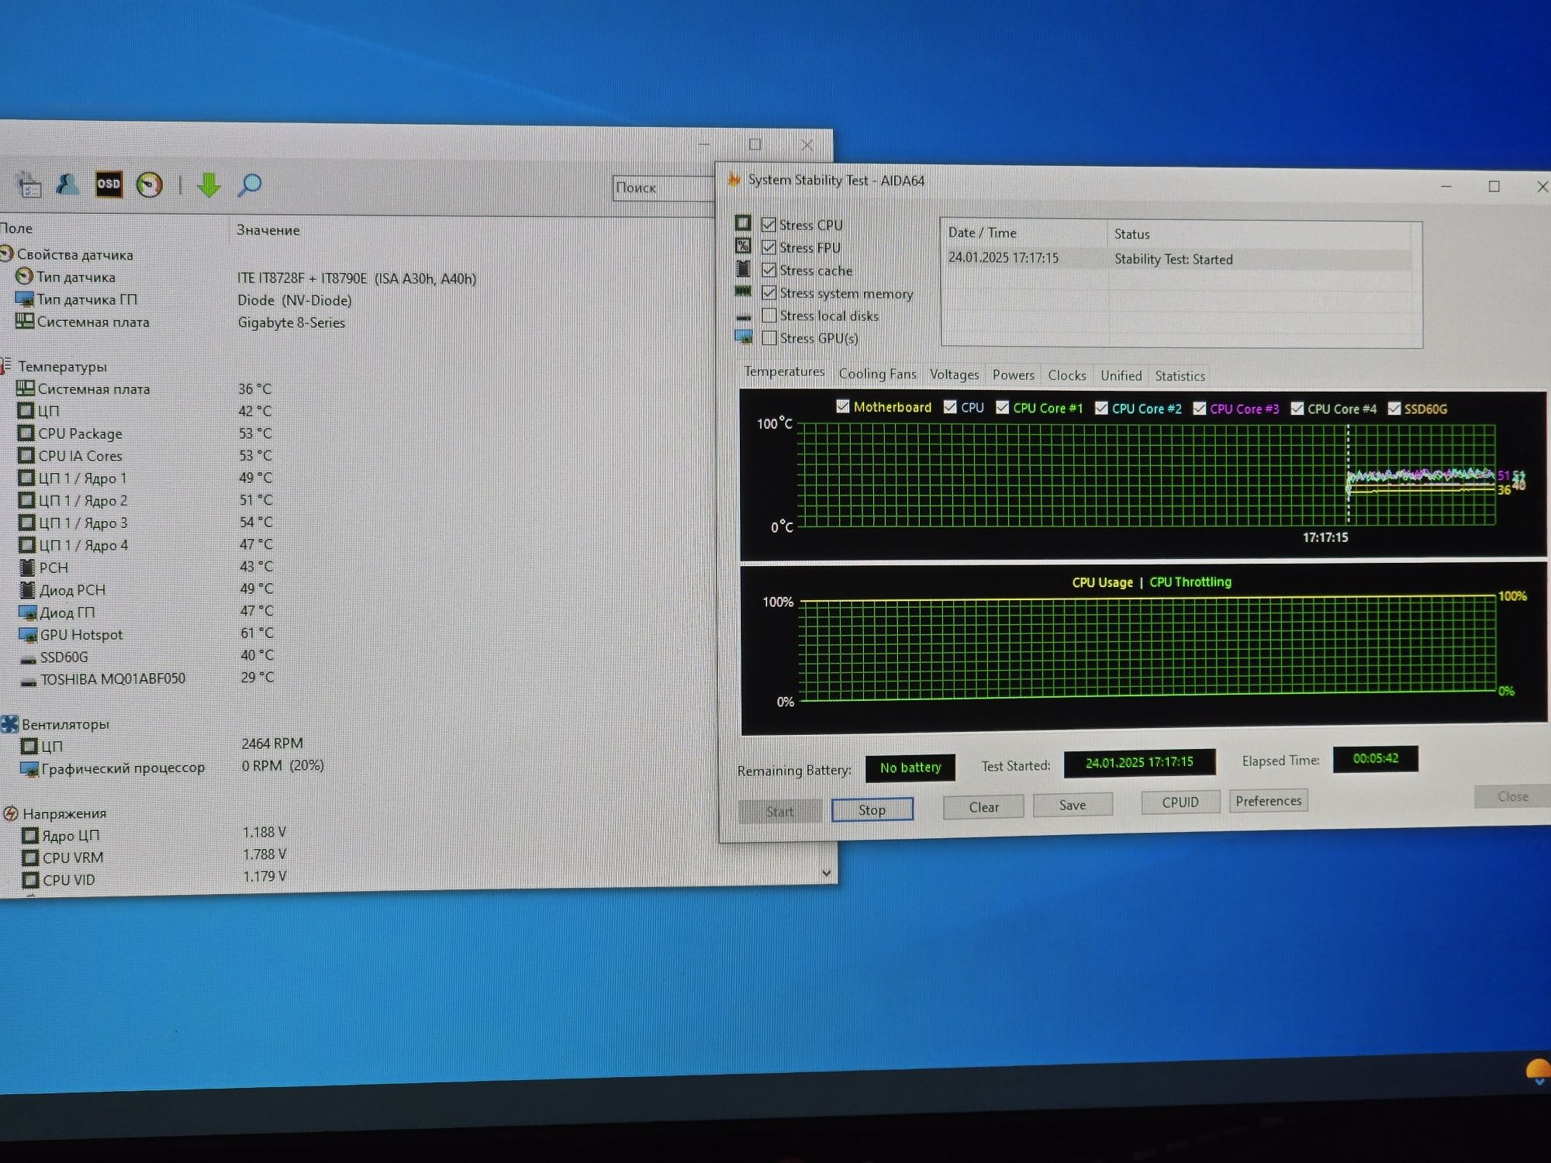
Task: Open the Voltages tab
Action: (954, 374)
